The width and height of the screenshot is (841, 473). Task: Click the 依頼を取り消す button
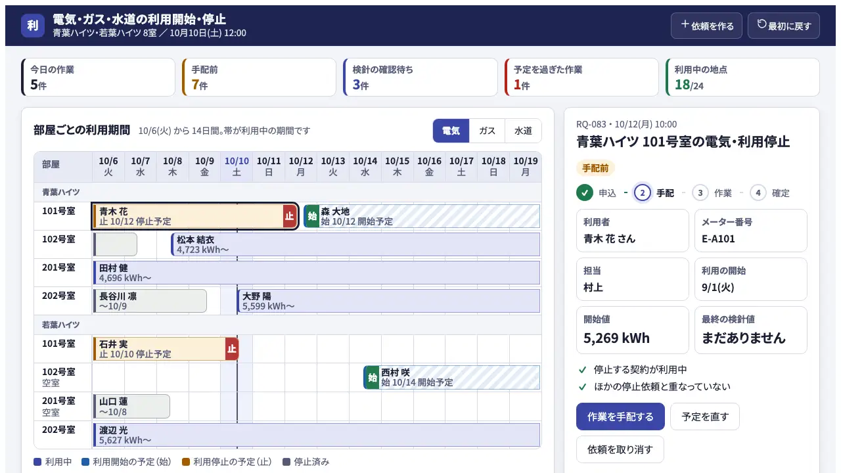(620, 449)
